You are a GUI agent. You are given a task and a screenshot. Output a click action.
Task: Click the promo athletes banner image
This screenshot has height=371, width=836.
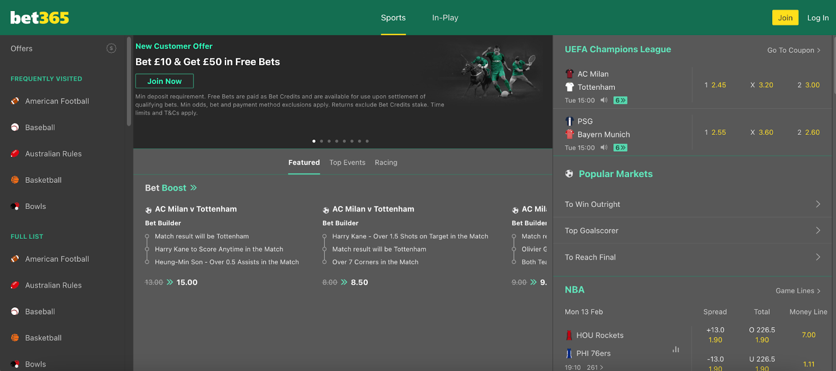pyautogui.click(x=500, y=71)
